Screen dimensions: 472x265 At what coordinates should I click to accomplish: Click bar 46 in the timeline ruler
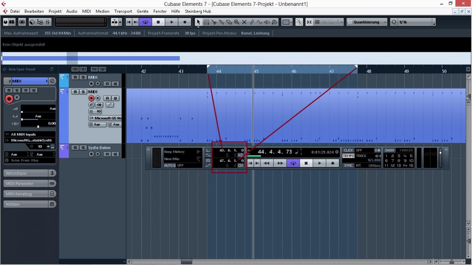(294, 71)
